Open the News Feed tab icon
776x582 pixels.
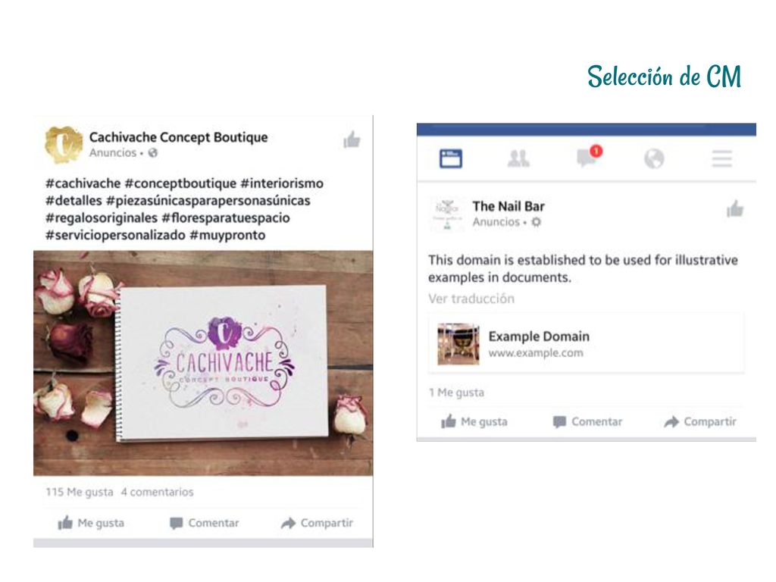pos(450,159)
